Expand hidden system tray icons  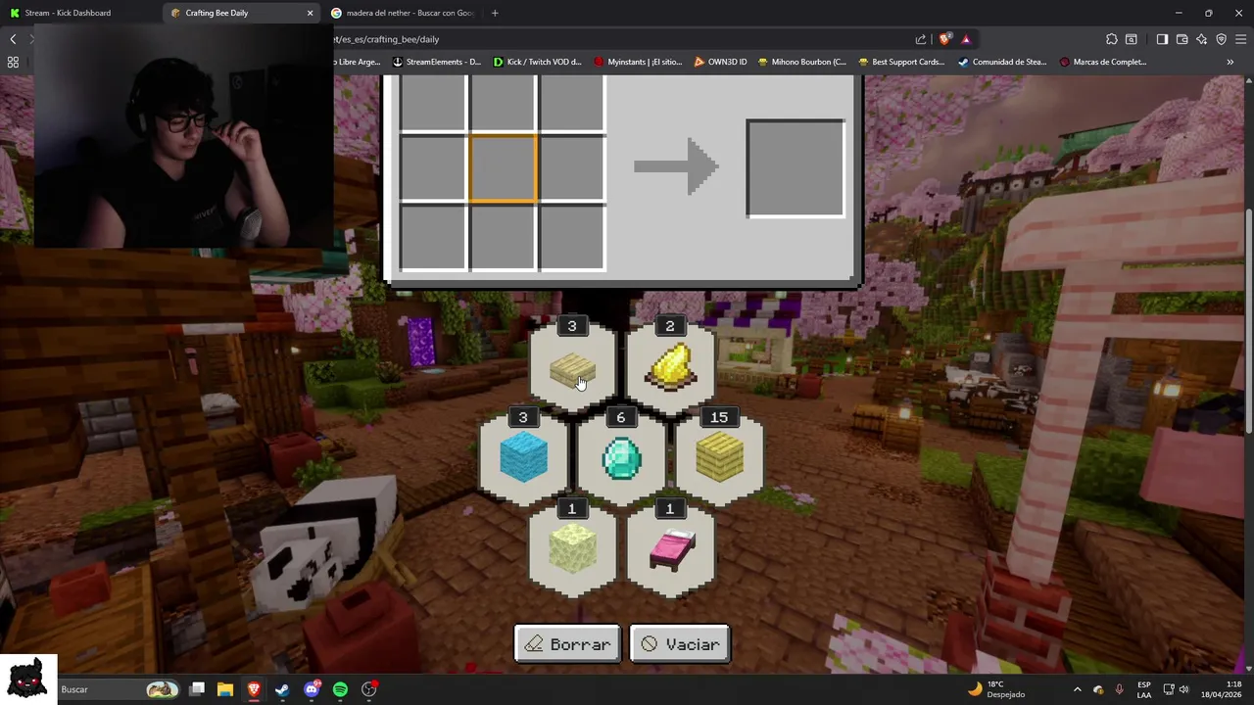pyautogui.click(x=1077, y=689)
